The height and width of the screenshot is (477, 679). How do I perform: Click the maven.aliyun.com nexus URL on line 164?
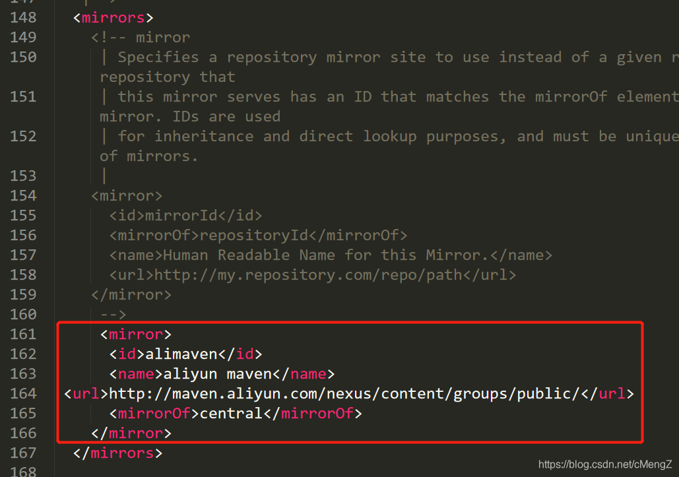point(344,393)
